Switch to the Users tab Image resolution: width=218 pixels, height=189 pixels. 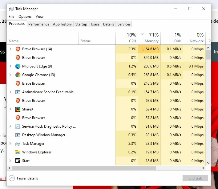[x=95, y=24]
